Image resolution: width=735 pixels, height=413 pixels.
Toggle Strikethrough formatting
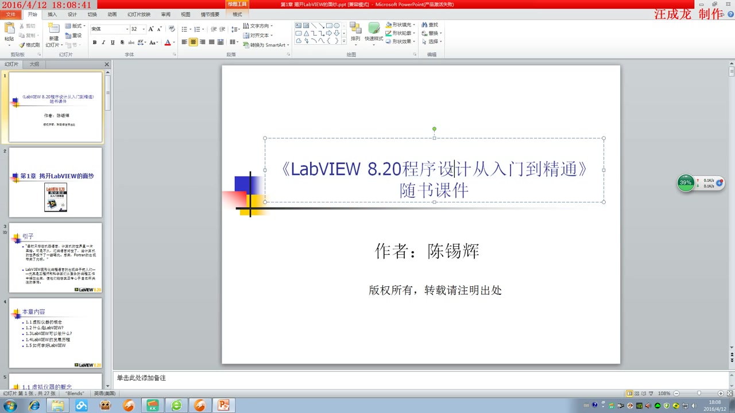point(131,42)
